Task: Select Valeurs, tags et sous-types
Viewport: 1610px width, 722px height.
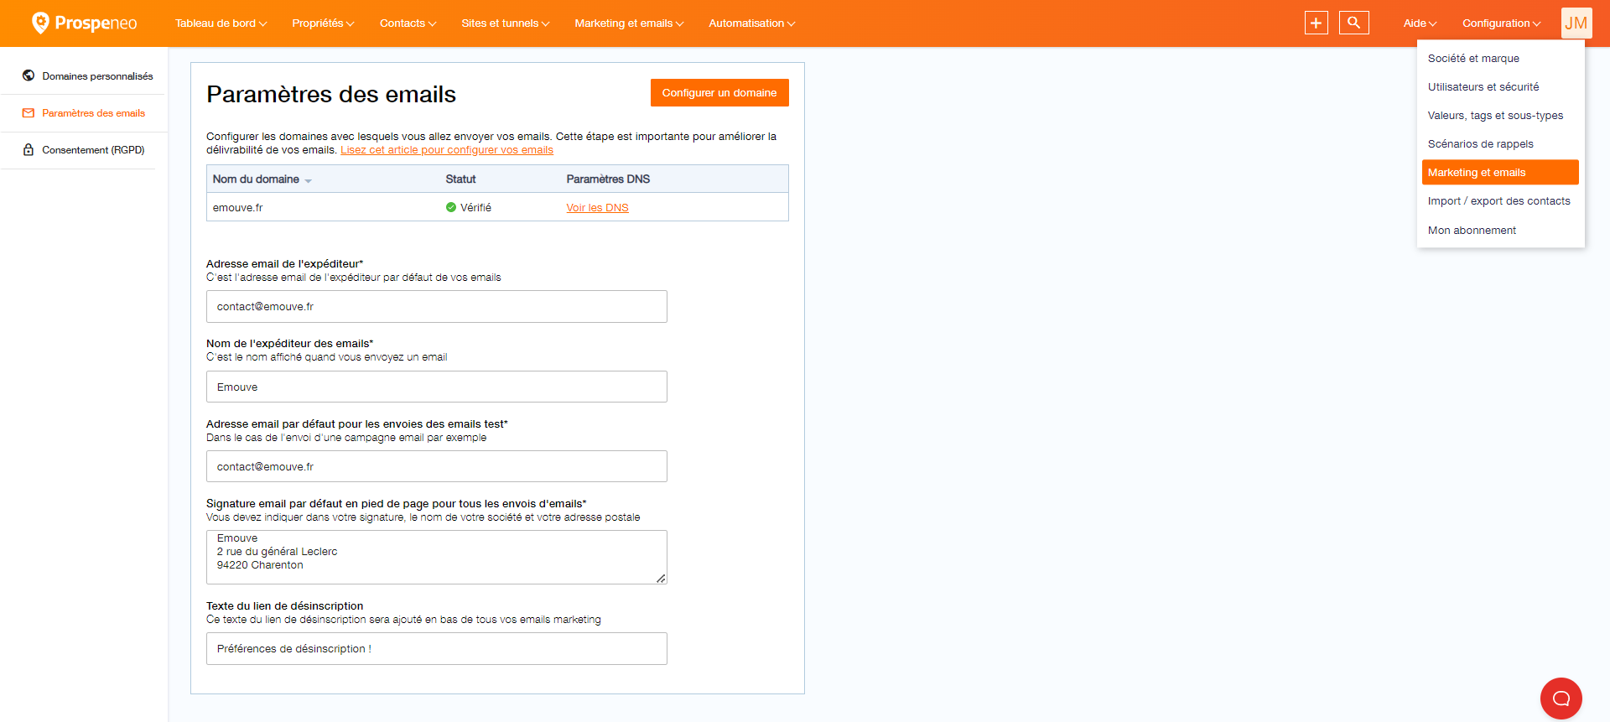Action: [1500, 116]
